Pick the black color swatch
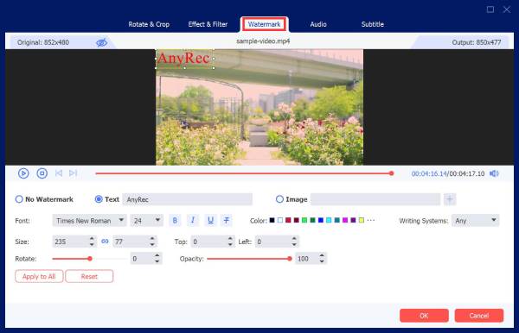Screen dimensions: 519x333 click(272, 220)
